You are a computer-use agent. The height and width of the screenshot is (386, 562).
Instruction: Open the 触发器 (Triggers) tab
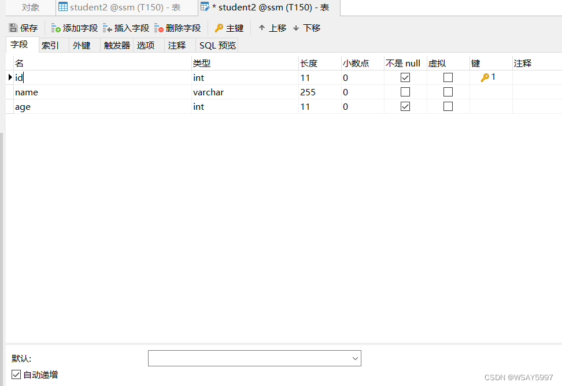[117, 46]
